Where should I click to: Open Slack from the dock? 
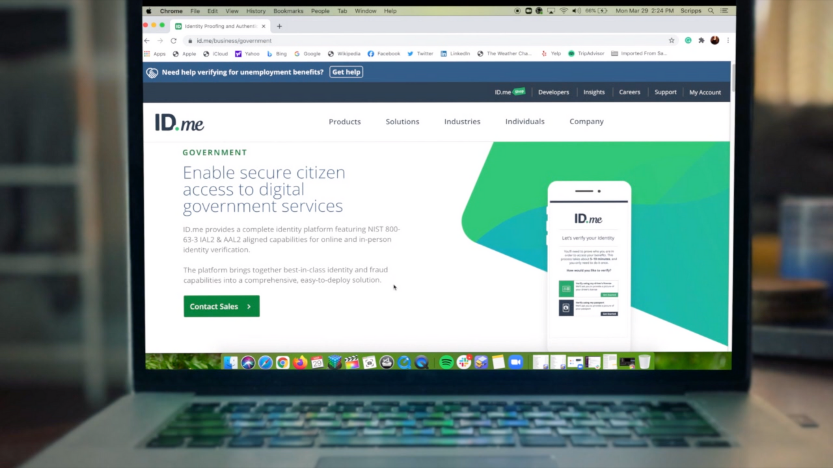[464, 362]
